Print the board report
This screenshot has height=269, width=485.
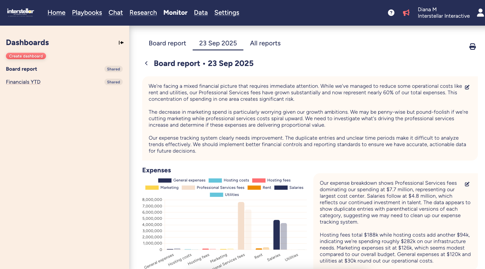(x=472, y=47)
